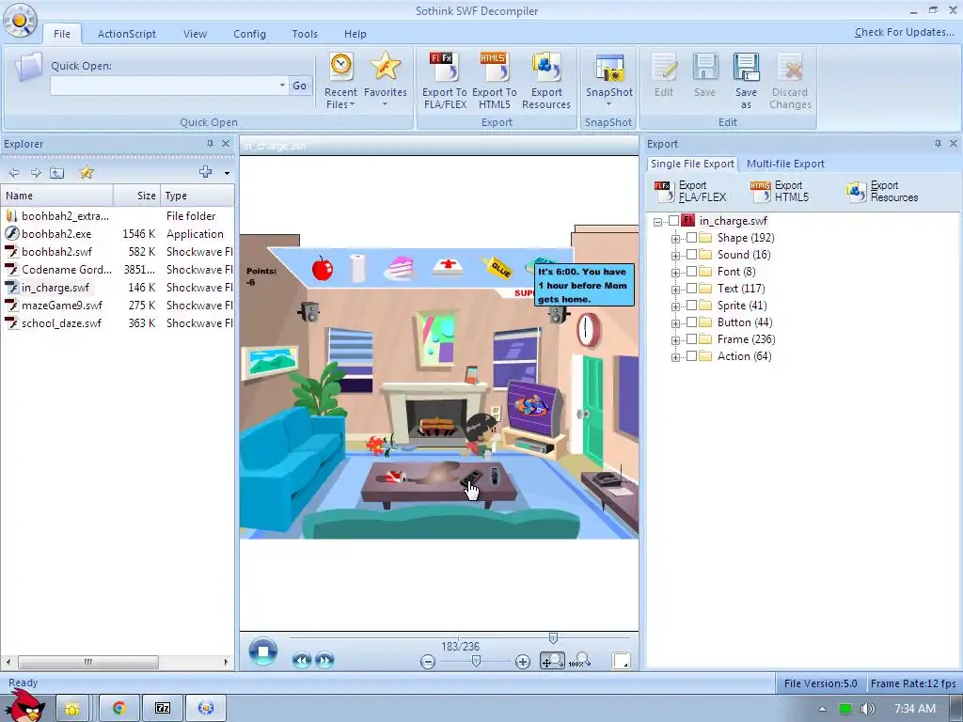The width and height of the screenshot is (963, 722).
Task: Check the Font (8) checkbox
Action: click(x=691, y=272)
